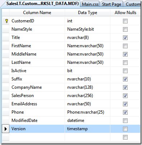Uncheck Allow Nulls for MiddleName
Image resolution: width=142 pixels, height=145 pixels.
click(x=125, y=54)
